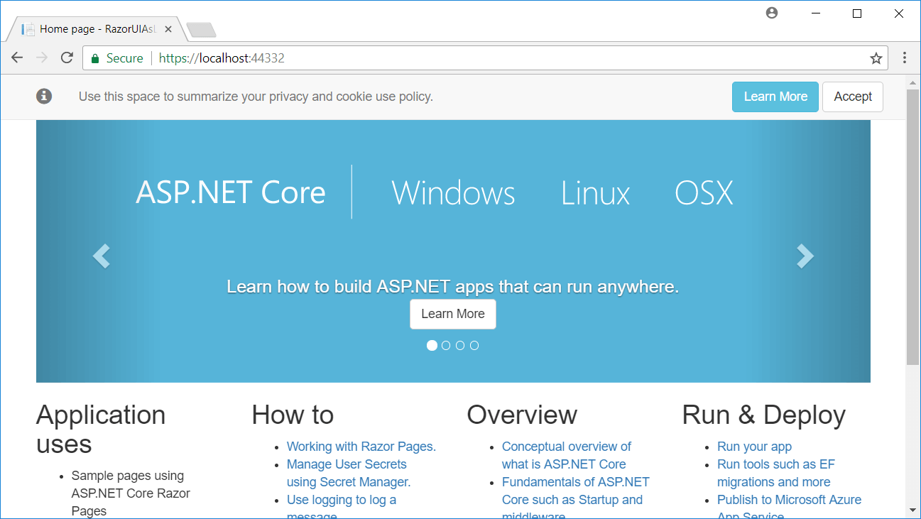Viewport: 921px width, 519px height.
Task: Click the How to heading
Action: coord(293,415)
